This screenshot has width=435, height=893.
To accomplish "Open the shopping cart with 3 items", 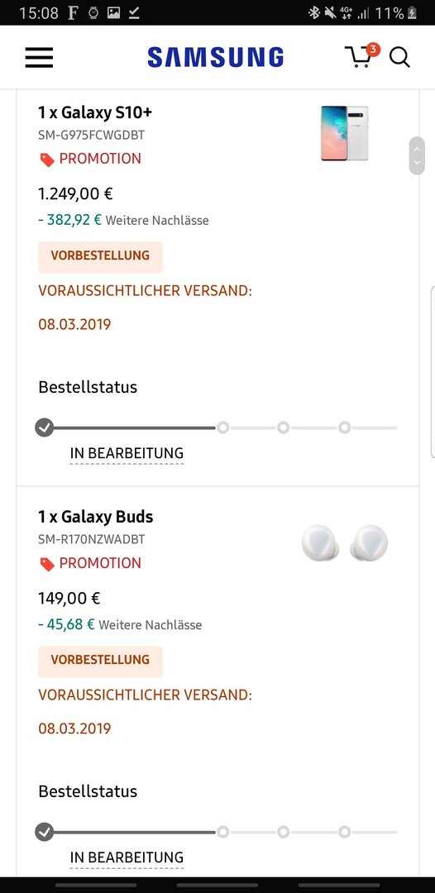I will tap(362, 55).
